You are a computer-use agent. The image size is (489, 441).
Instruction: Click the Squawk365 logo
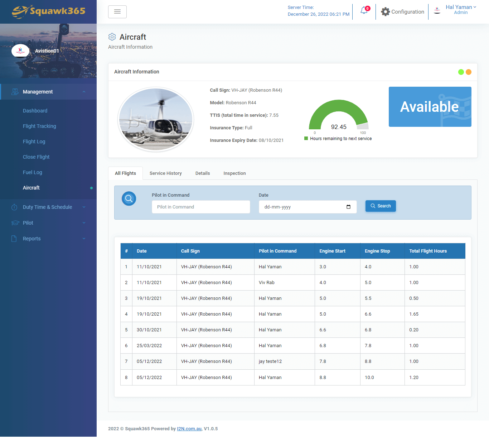tap(48, 11)
